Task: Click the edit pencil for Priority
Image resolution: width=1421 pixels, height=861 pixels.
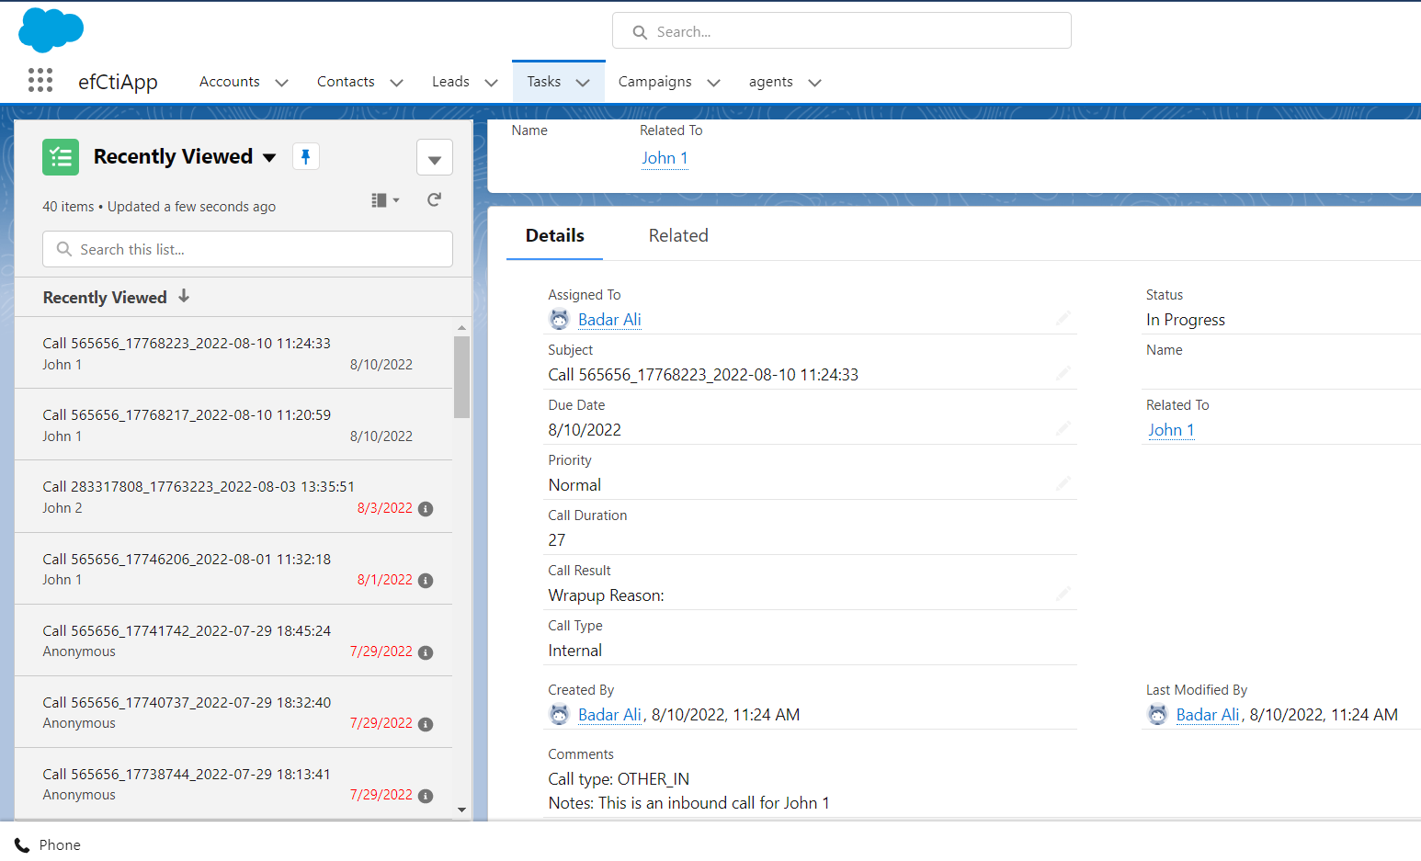Action: click(x=1063, y=483)
